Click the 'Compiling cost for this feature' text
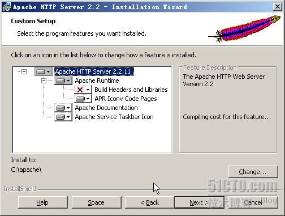This screenshot has height=216, width=285. pyautogui.click(x=227, y=117)
